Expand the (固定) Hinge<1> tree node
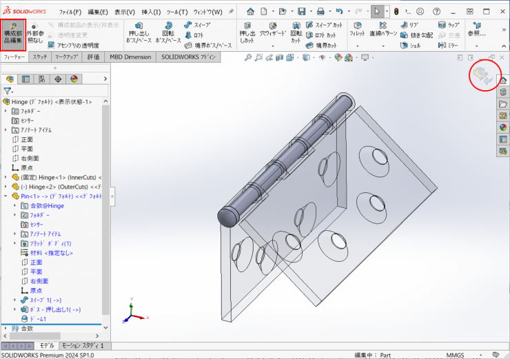Viewport: 510px width, 359px height. pos(6,177)
